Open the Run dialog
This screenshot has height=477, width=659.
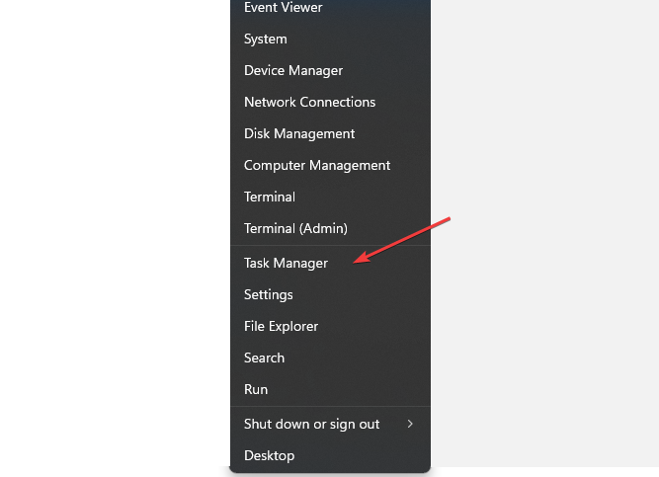pyautogui.click(x=256, y=390)
